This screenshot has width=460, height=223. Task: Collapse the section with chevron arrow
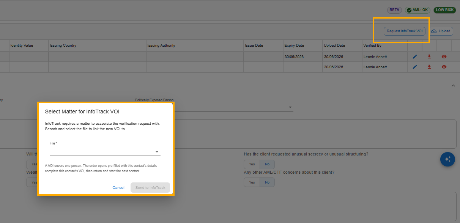pos(453,86)
